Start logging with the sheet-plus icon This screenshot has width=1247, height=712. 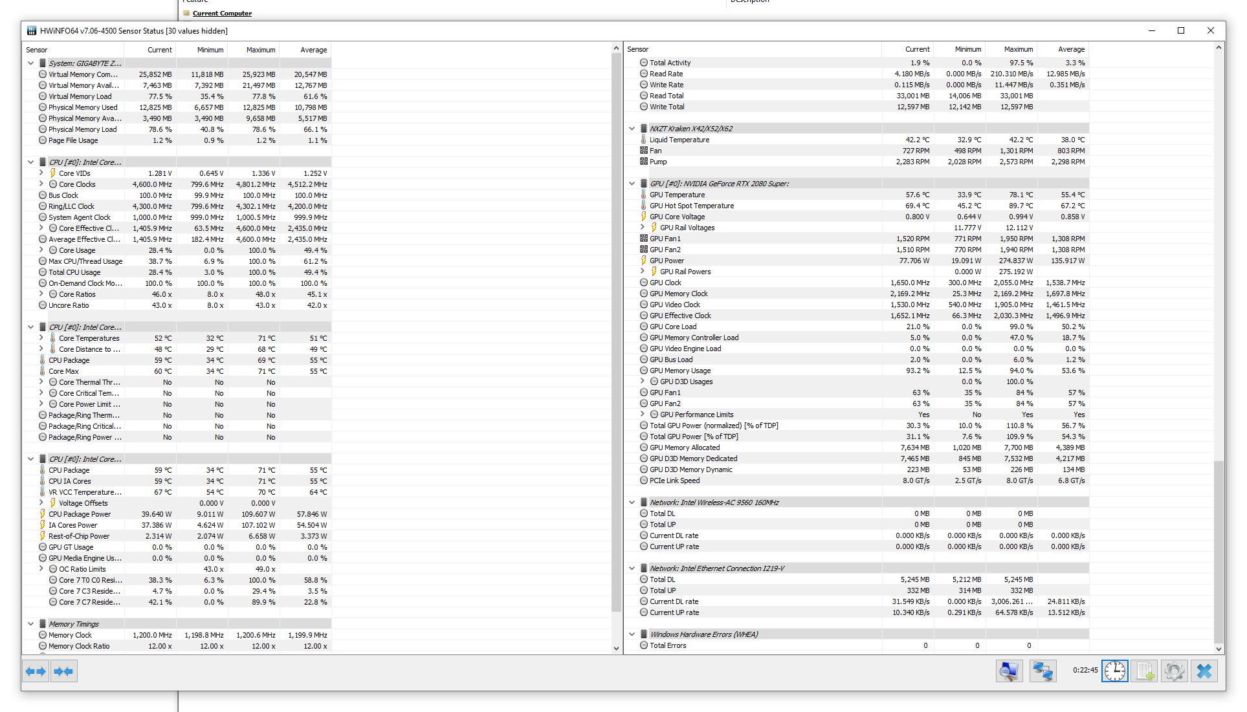click(x=1144, y=671)
